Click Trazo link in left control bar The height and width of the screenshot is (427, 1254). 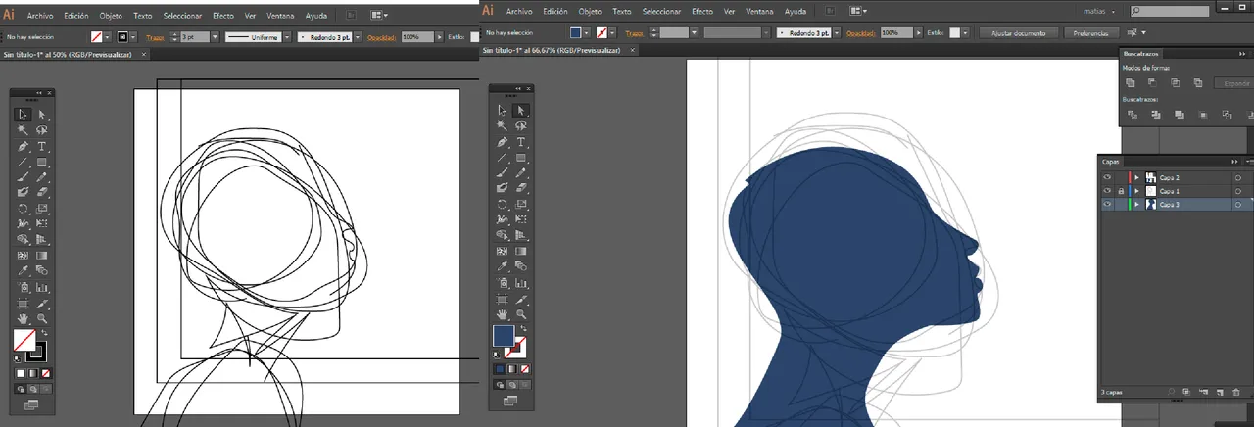tap(155, 37)
